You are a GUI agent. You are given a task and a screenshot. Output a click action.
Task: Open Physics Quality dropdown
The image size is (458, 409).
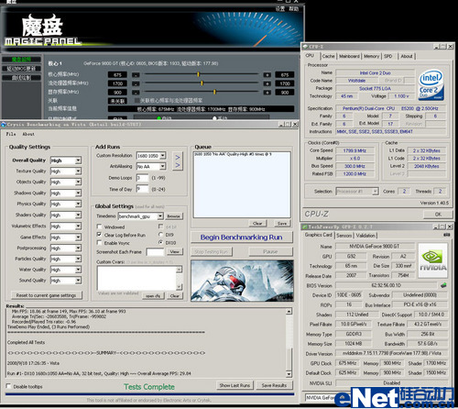[78, 204]
